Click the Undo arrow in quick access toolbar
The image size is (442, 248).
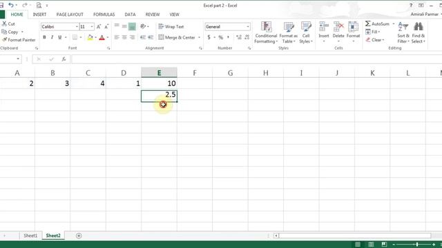click(11, 5)
